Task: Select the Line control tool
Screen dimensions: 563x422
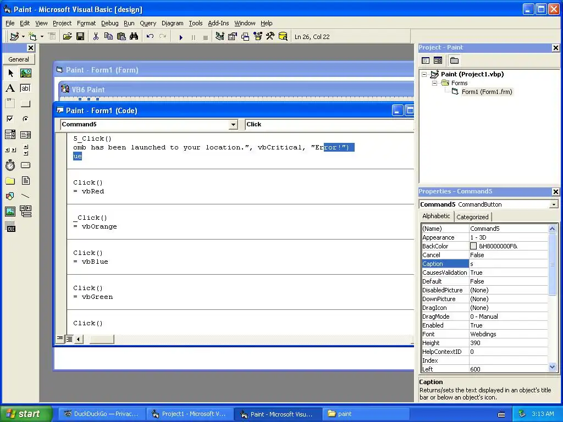Action: click(x=25, y=196)
